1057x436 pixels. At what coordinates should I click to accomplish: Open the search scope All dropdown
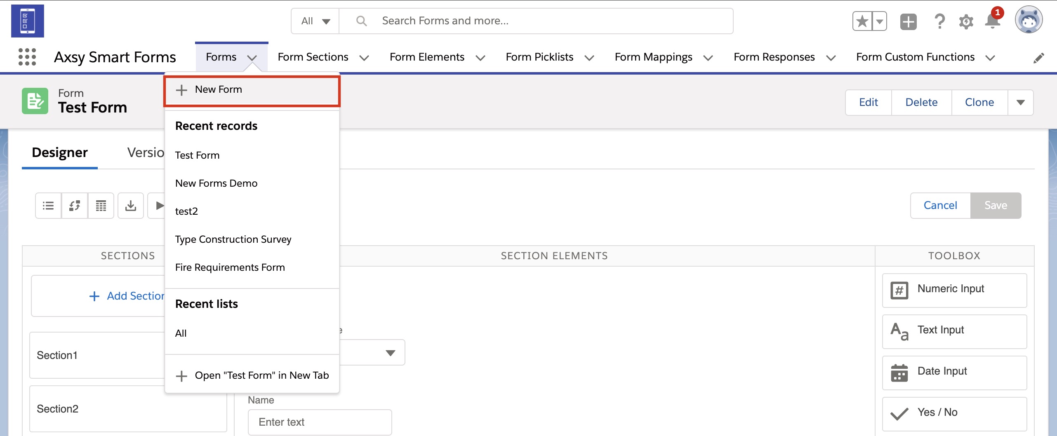(x=315, y=21)
